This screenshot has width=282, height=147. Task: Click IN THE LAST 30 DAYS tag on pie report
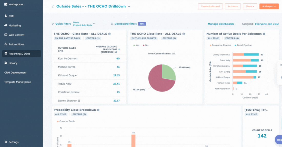144,38
